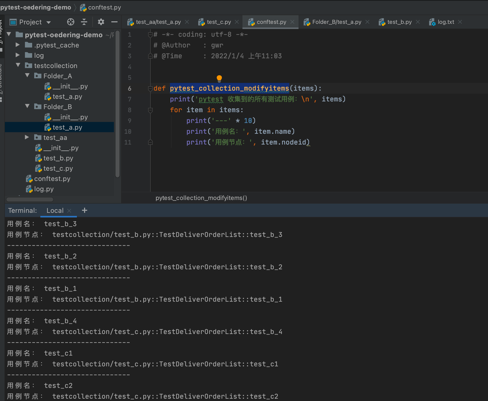Close the Local terminal tab
The height and width of the screenshot is (401, 488).
coord(69,211)
